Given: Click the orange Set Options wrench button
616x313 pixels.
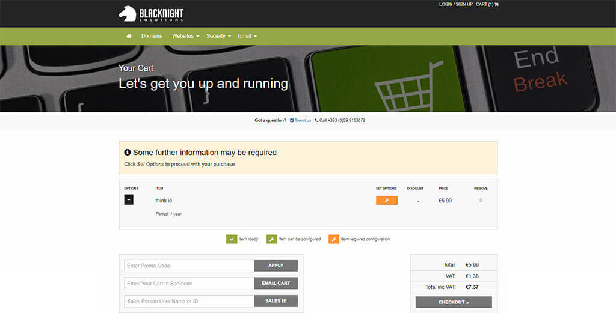Looking at the screenshot, I should pos(386,201).
